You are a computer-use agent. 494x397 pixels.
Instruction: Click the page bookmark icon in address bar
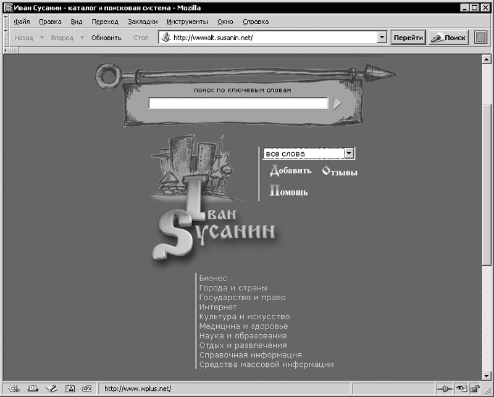(165, 38)
